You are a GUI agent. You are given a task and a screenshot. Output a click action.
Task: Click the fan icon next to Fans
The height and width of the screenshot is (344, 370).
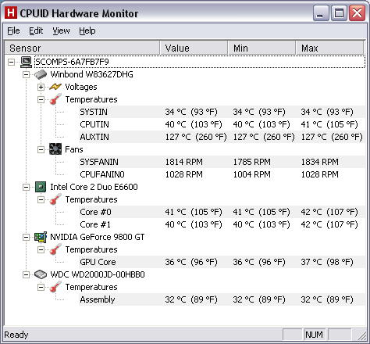coord(55,149)
